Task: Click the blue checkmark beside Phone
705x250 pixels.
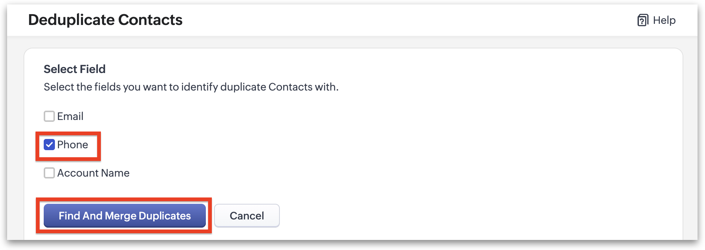Action: click(49, 145)
